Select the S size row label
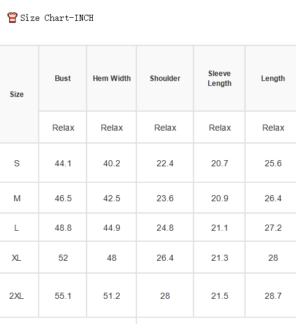 (x=17, y=163)
